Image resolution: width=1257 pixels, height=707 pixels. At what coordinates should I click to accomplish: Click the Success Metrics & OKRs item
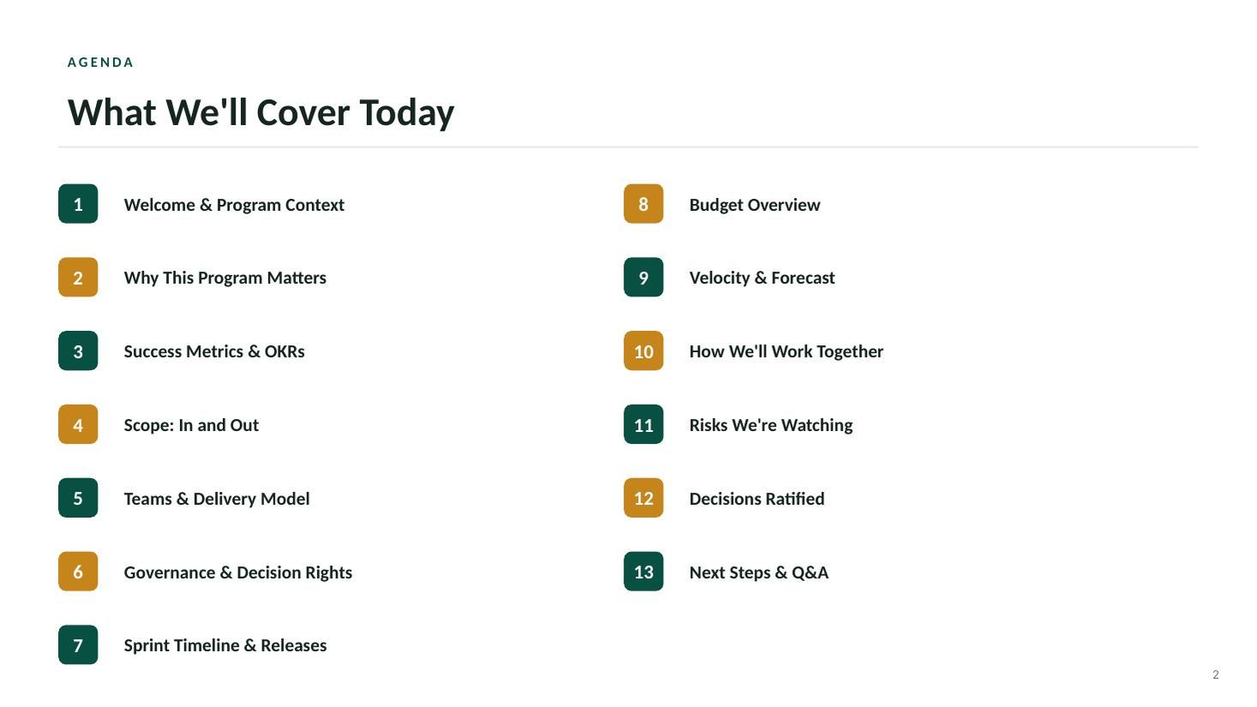click(x=214, y=351)
